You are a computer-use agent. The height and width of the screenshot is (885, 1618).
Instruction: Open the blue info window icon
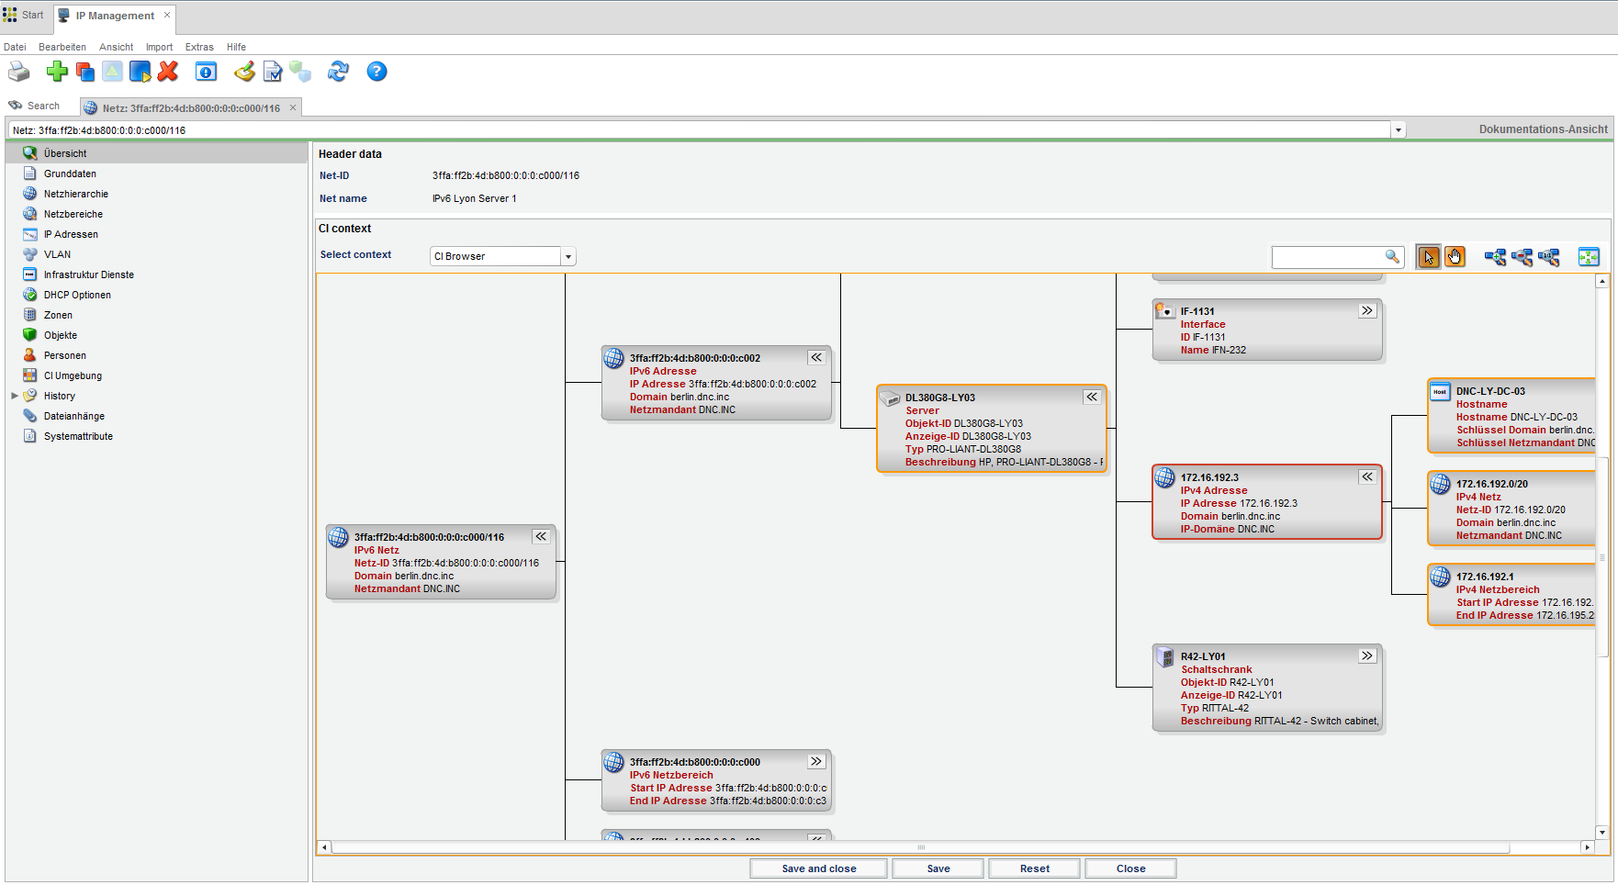point(206,72)
